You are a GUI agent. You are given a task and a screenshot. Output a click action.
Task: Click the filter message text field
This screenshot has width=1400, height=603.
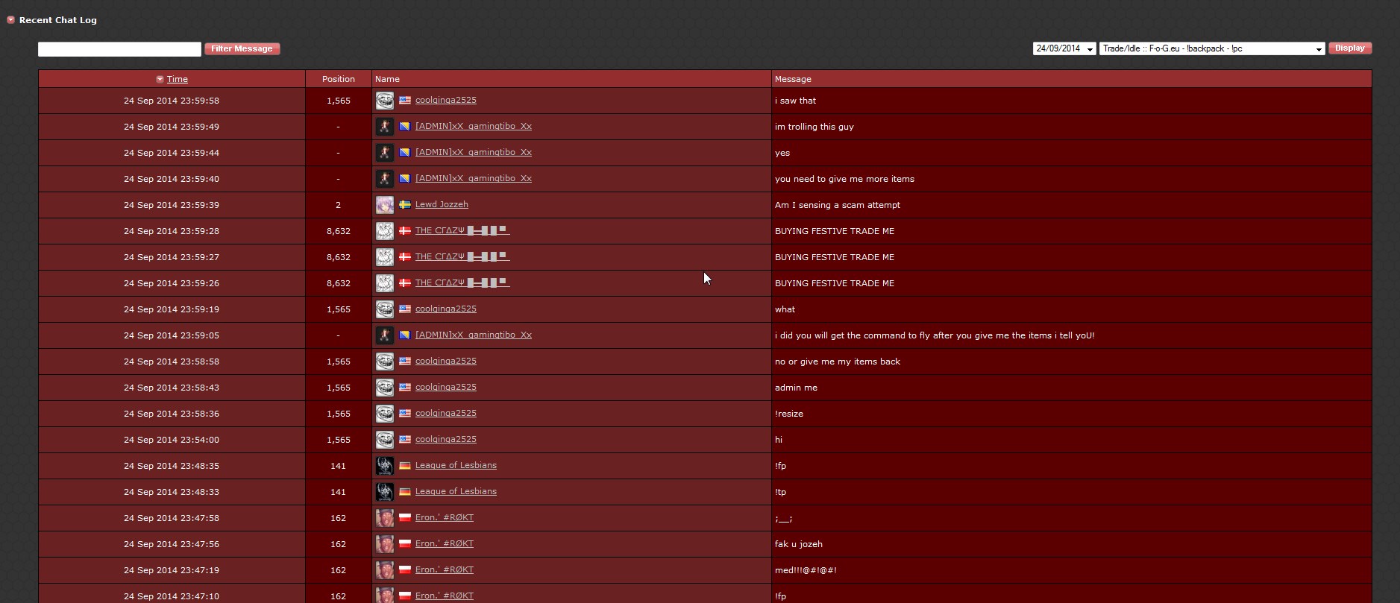pyautogui.click(x=119, y=49)
